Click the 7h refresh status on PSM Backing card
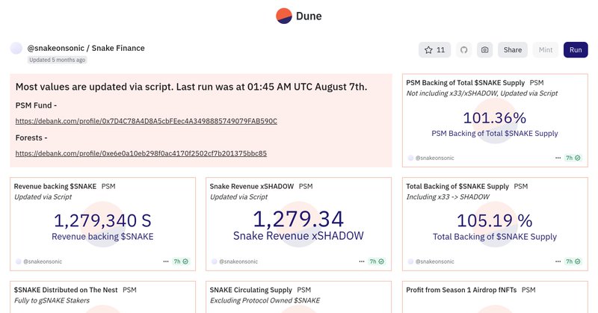 [573, 158]
